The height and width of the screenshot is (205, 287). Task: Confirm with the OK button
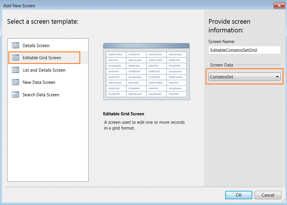click(x=239, y=195)
